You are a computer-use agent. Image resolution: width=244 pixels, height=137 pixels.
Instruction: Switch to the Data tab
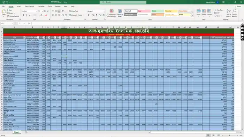click(x=50, y=6)
